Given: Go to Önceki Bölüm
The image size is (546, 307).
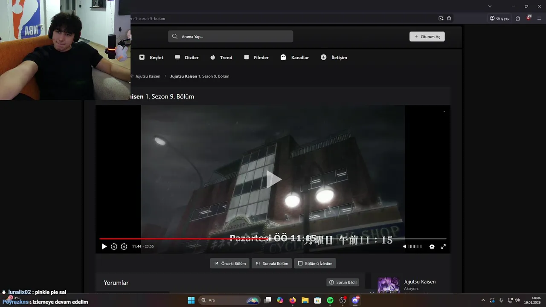Looking at the screenshot, I should [x=229, y=264].
